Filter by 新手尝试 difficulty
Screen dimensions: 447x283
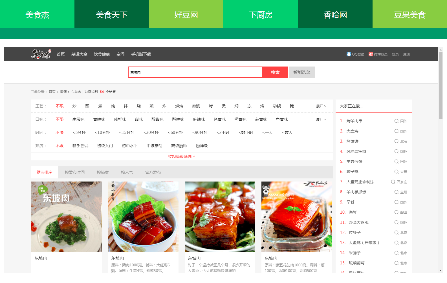click(x=80, y=146)
